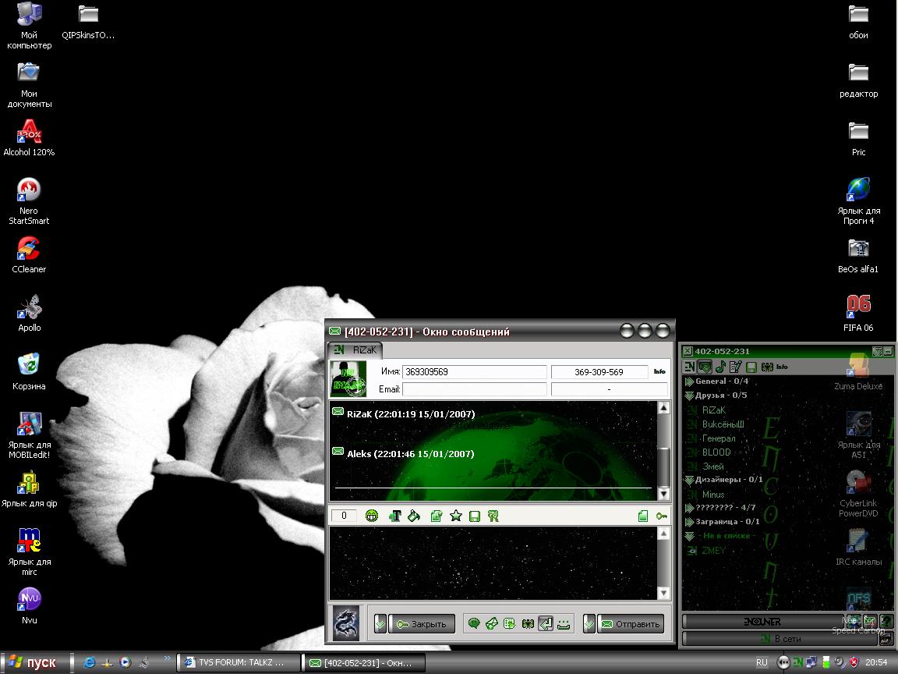Toggle send-on-Enter button in message window

click(546, 623)
